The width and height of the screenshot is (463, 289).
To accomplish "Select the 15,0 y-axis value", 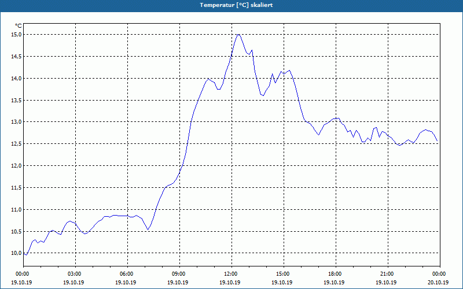I will coord(16,35).
